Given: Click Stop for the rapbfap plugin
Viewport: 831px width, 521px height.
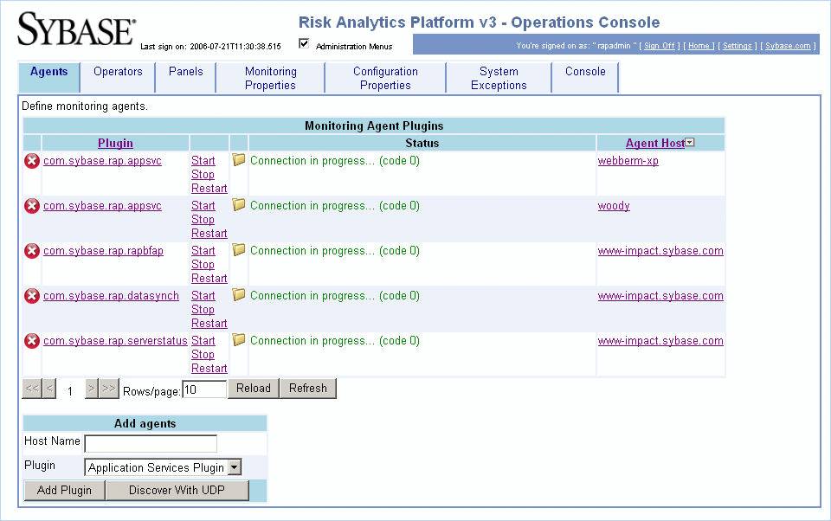Looking at the screenshot, I should coord(203,265).
